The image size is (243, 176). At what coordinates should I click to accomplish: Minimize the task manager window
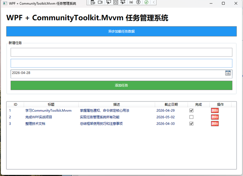[211, 3]
